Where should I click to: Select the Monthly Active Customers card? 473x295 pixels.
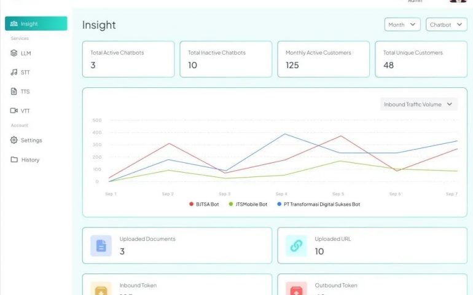click(x=324, y=59)
